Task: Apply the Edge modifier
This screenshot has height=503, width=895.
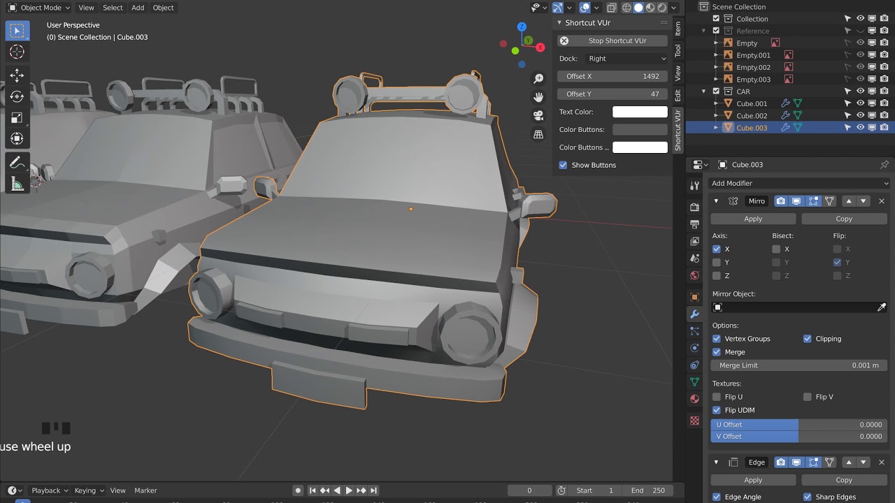Action: pyautogui.click(x=753, y=480)
